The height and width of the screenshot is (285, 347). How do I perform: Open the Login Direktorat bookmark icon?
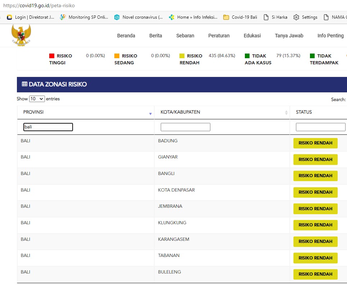point(10,17)
